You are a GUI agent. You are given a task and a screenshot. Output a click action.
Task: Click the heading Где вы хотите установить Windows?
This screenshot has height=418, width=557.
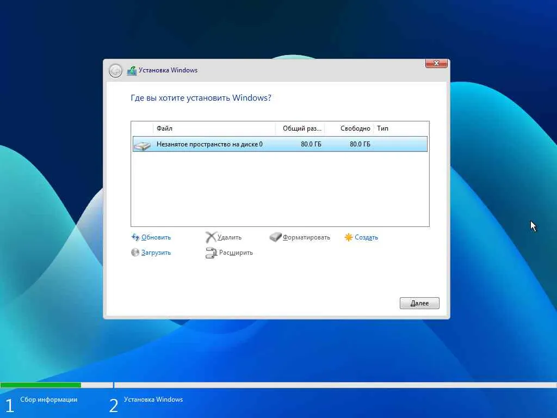click(201, 98)
